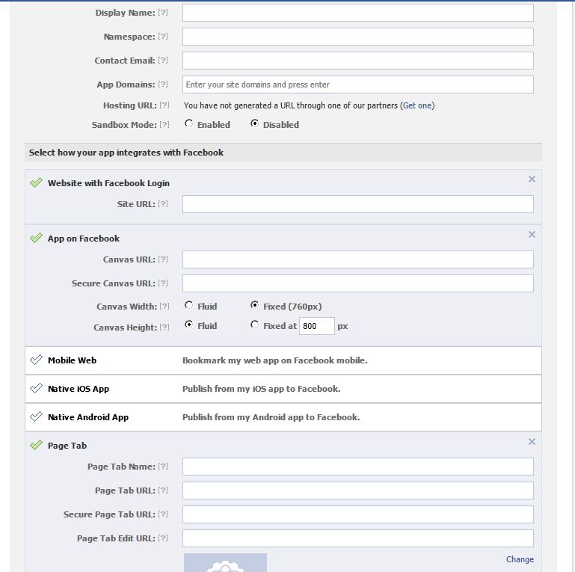
Task: Focus the Contact Email field
Action: pos(358,61)
